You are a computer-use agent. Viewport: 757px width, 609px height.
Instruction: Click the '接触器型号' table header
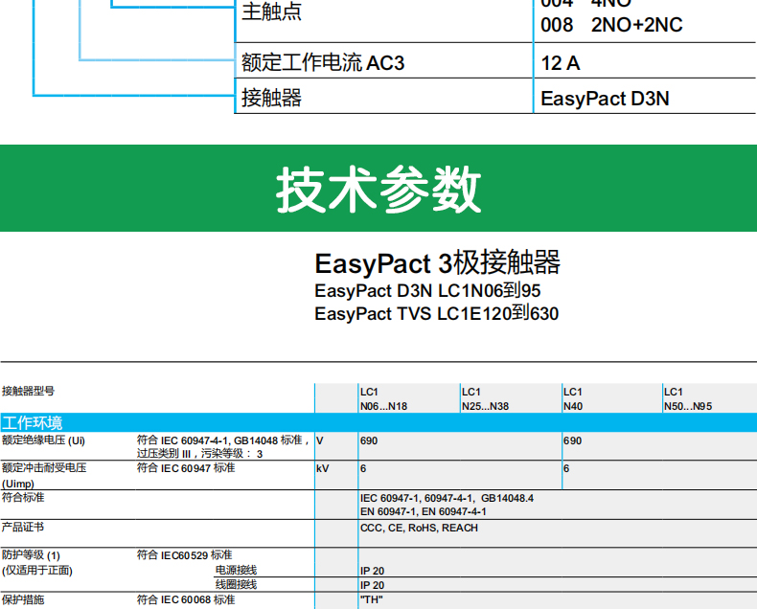click(x=28, y=391)
